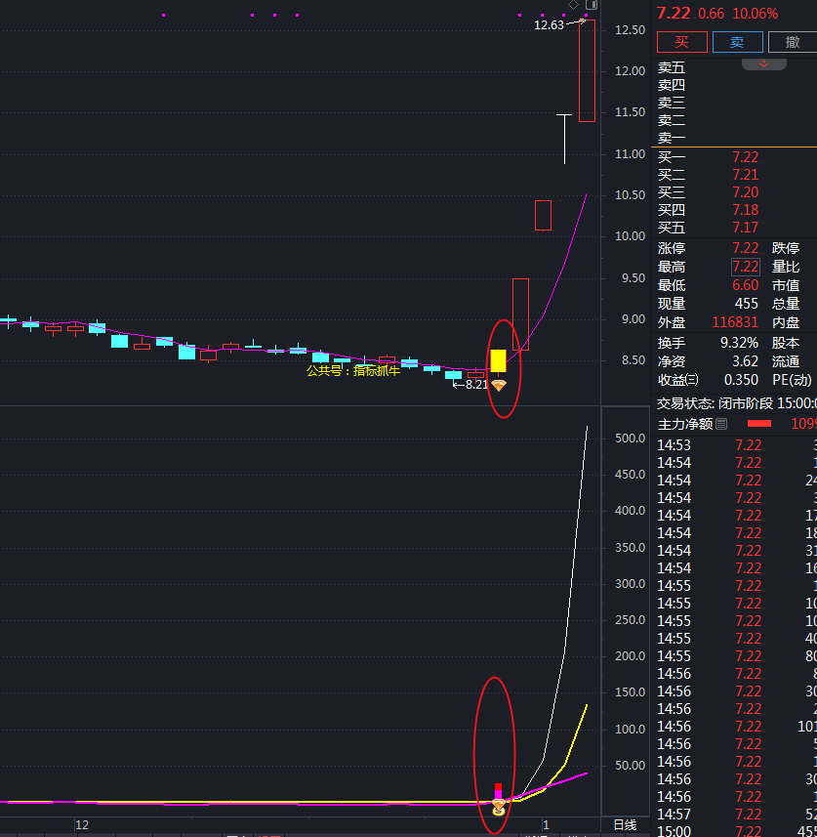Click the 现量 value 455
The height and width of the screenshot is (837, 817).
(x=747, y=304)
